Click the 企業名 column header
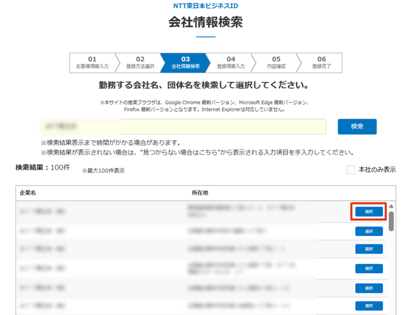Viewport: 407px width, 315px height. (x=28, y=193)
